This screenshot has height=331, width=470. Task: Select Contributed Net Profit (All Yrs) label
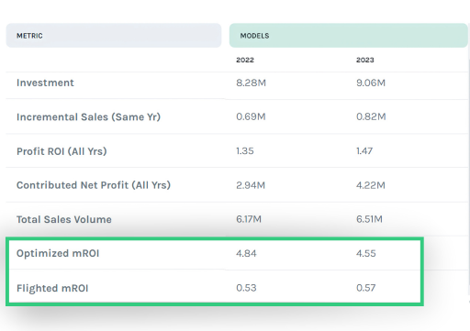pos(94,185)
